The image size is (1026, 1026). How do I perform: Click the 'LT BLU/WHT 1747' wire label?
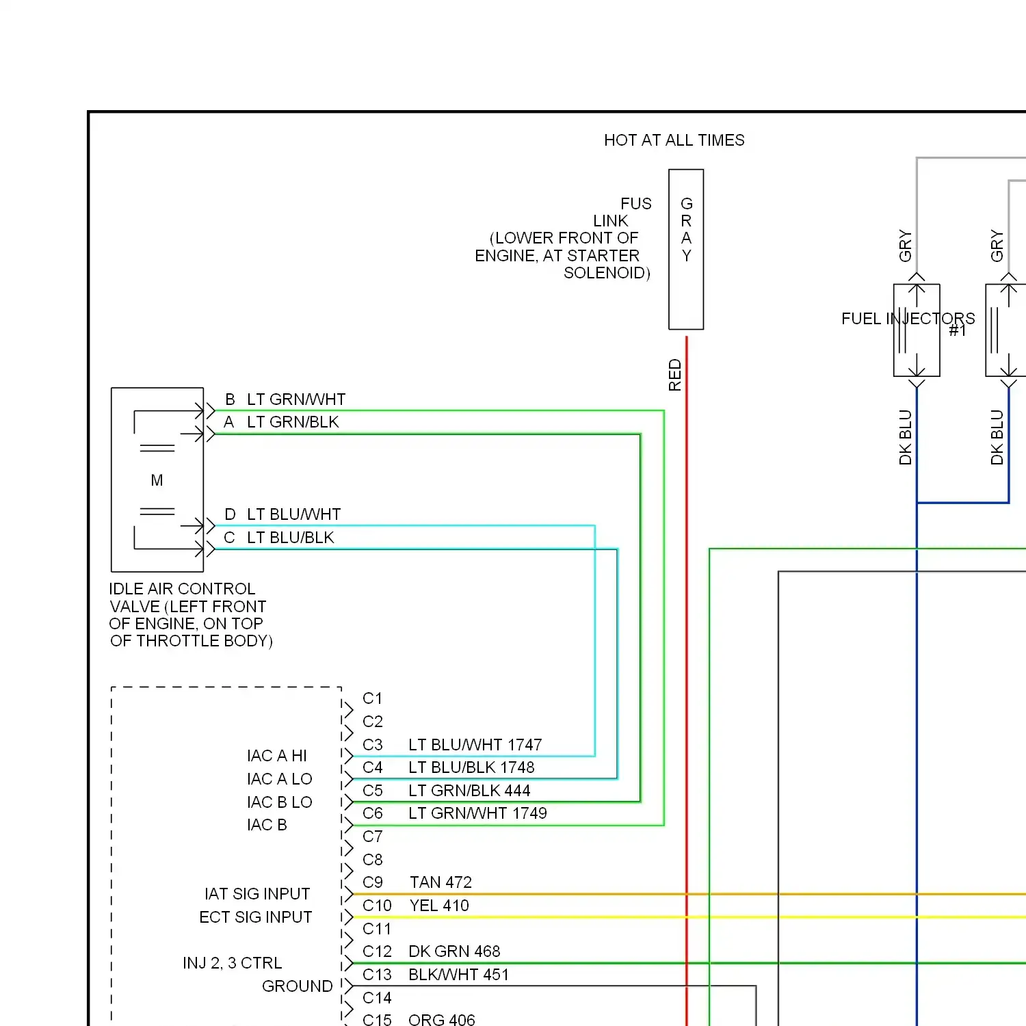(475, 745)
